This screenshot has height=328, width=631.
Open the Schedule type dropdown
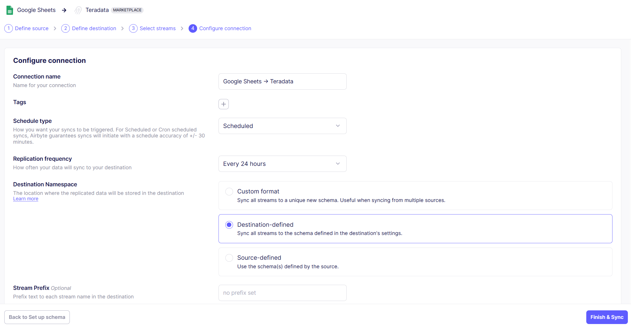[283, 126]
